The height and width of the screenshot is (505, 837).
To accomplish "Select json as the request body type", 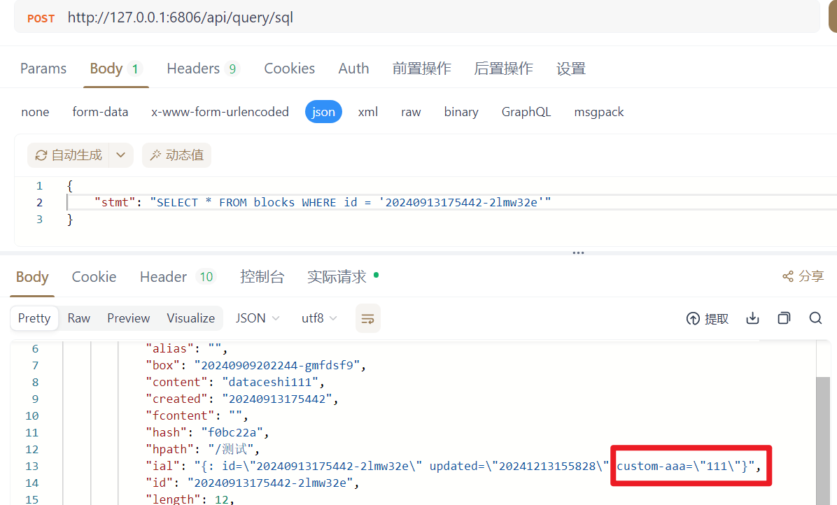I will coord(323,111).
